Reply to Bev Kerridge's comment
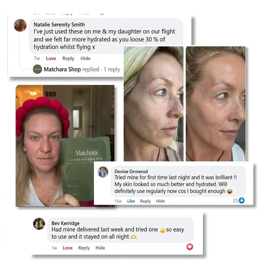The image size is (260, 260). 84,248
